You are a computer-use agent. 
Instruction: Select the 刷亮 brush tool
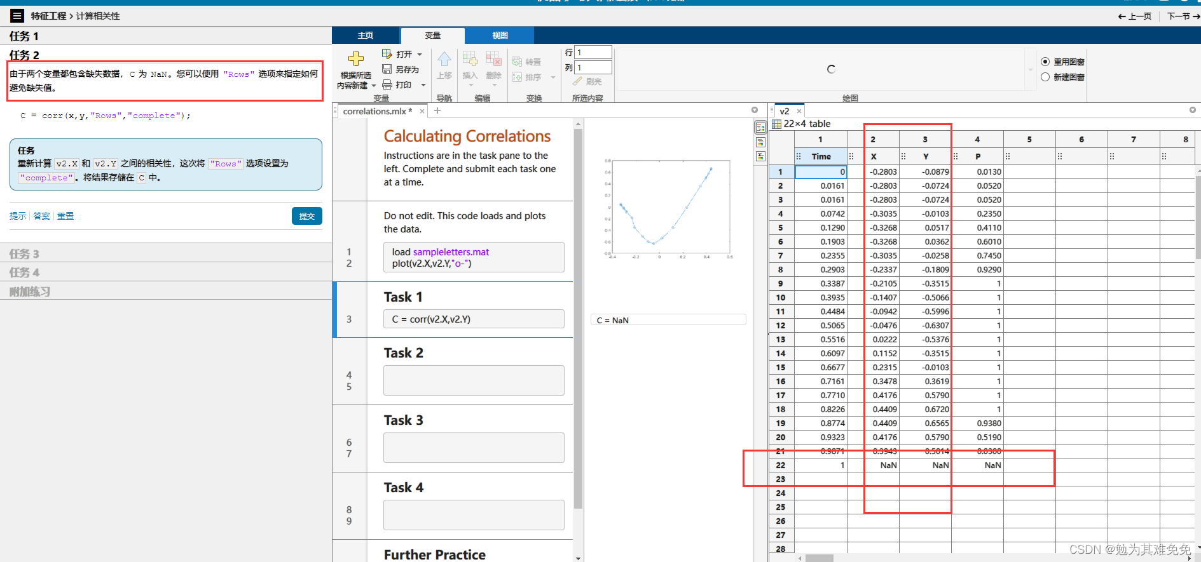coord(587,81)
